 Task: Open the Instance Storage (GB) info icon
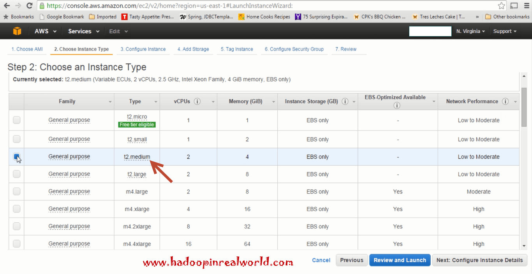point(345,101)
